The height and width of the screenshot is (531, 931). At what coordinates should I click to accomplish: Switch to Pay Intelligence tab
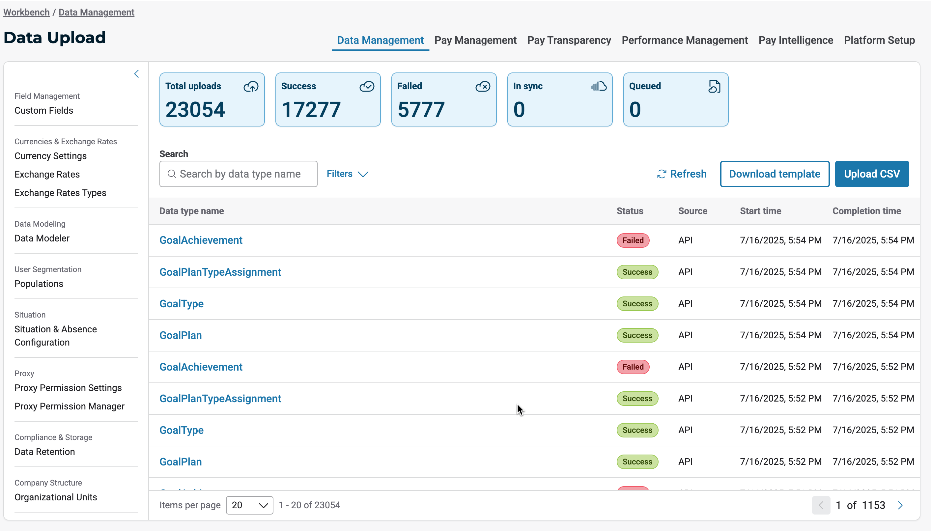(x=795, y=40)
